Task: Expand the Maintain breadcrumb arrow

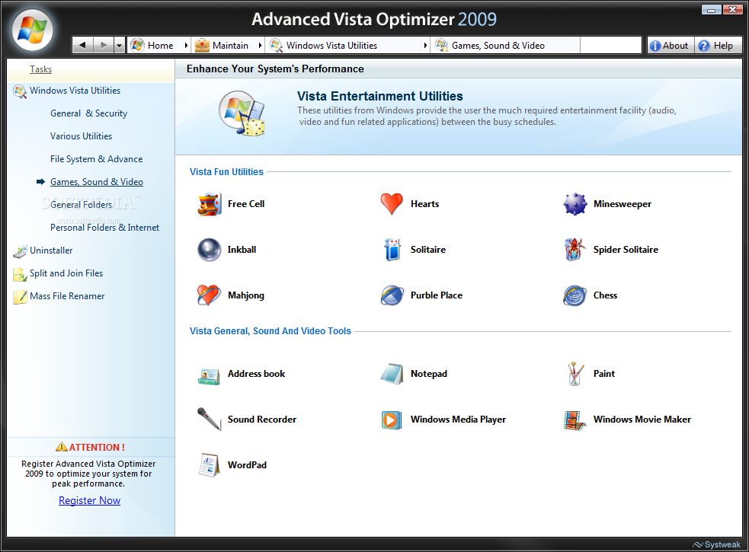Action: click(260, 46)
